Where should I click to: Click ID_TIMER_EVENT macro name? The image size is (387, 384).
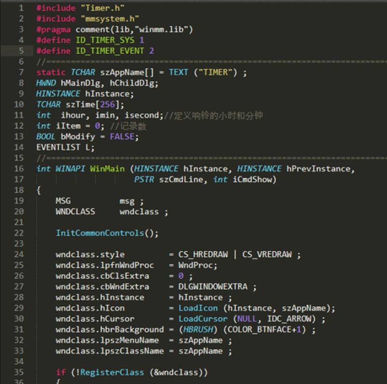tap(110, 51)
